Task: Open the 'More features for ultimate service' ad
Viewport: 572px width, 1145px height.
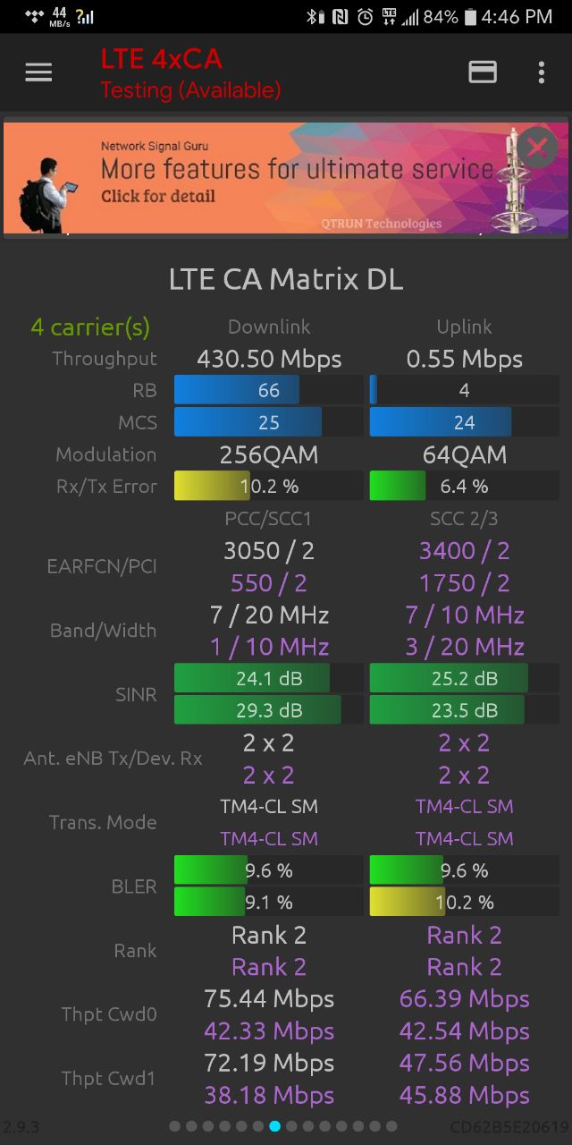Action: click(x=286, y=178)
